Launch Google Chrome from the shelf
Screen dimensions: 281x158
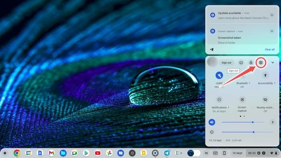tap(17, 153)
